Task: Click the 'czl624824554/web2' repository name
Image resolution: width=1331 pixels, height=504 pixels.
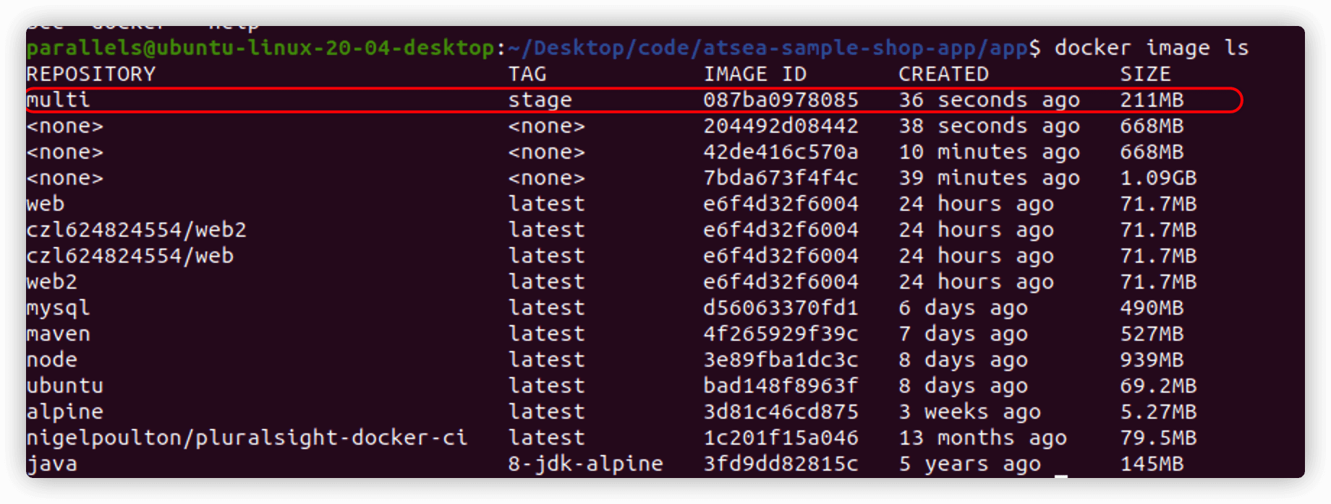Action: coord(136,230)
